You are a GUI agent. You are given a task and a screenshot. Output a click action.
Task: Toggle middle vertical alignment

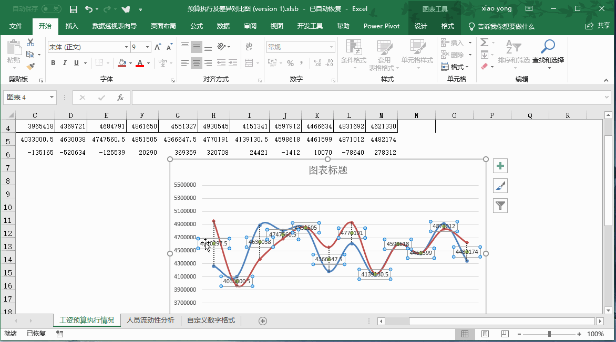click(197, 47)
